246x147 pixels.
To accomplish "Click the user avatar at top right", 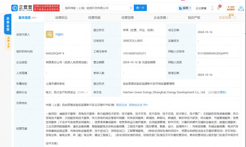I will [x=240, y=8].
